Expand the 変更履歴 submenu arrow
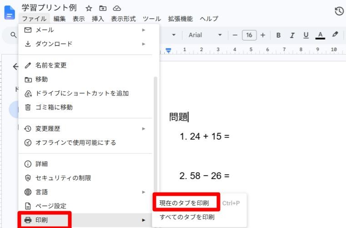This screenshot has width=346, height=228. coord(144,129)
